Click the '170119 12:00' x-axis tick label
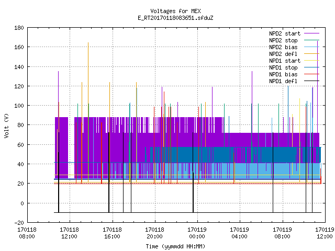 (325, 233)
